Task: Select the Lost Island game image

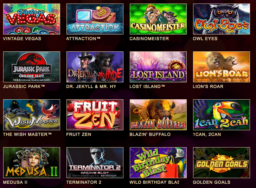Action: click(158, 67)
